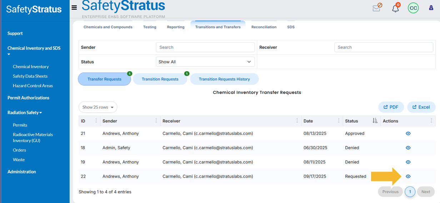Click the Admin, Safety sender cell
Screen dimensions: 440x203
click(x=116, y=148)
